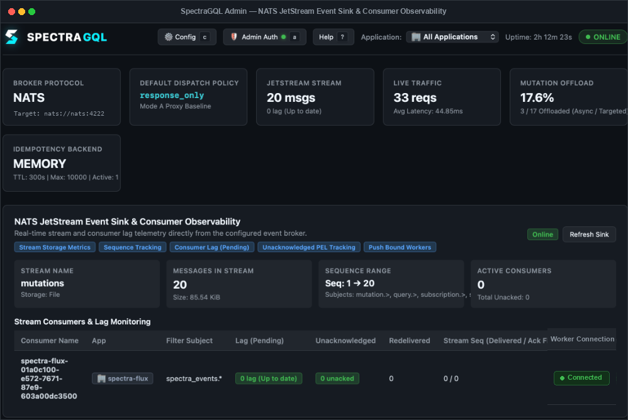
Task: Click the Target nats://nats:4222 text
Action: (x=59, y=114)
